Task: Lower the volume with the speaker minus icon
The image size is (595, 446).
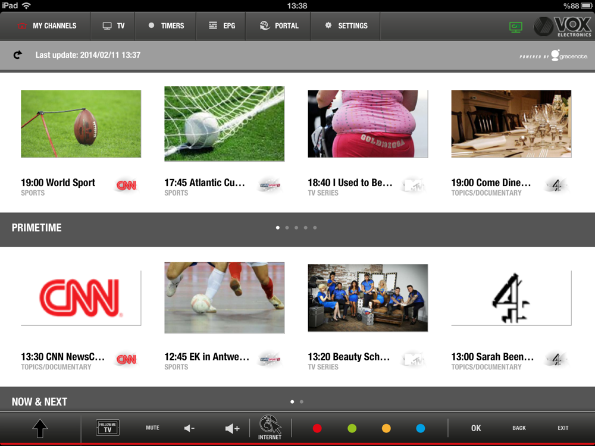Action: pyautogui.click(x=189, y=429)
